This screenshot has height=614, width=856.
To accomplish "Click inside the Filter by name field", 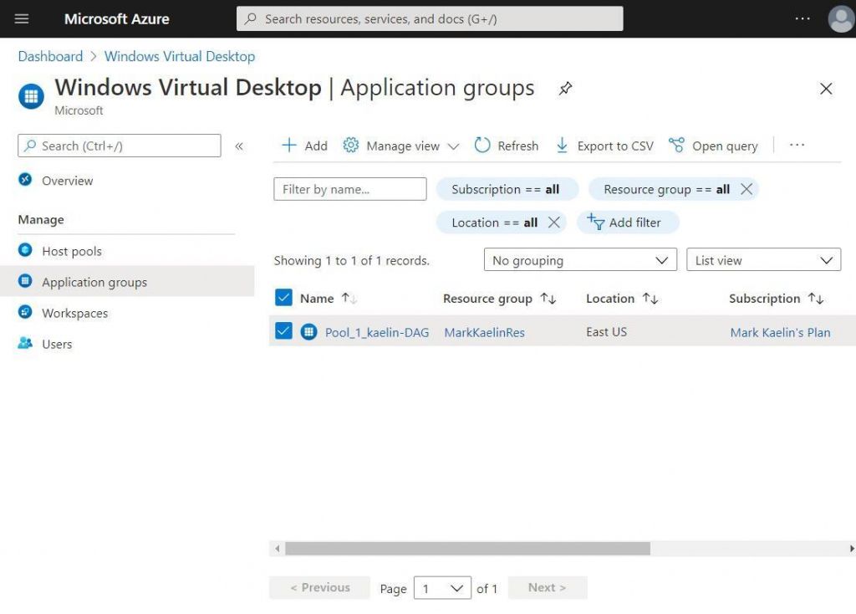I will tap(349, 188).
